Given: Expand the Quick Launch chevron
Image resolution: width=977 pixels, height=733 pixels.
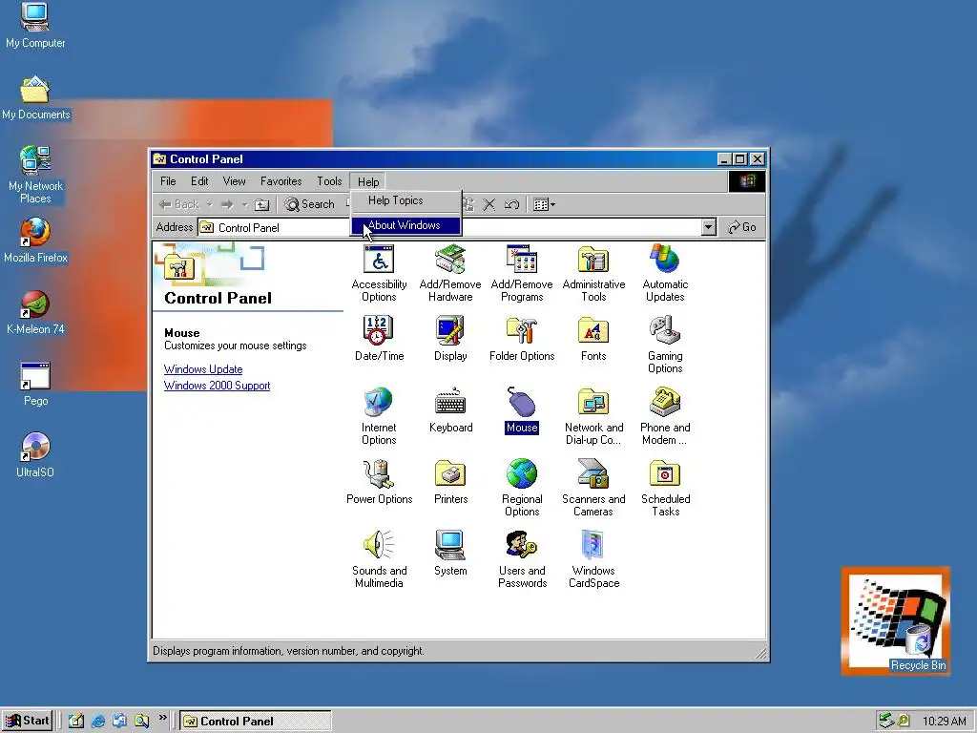Looking at the screenshot, I should [x=162, y=718].
